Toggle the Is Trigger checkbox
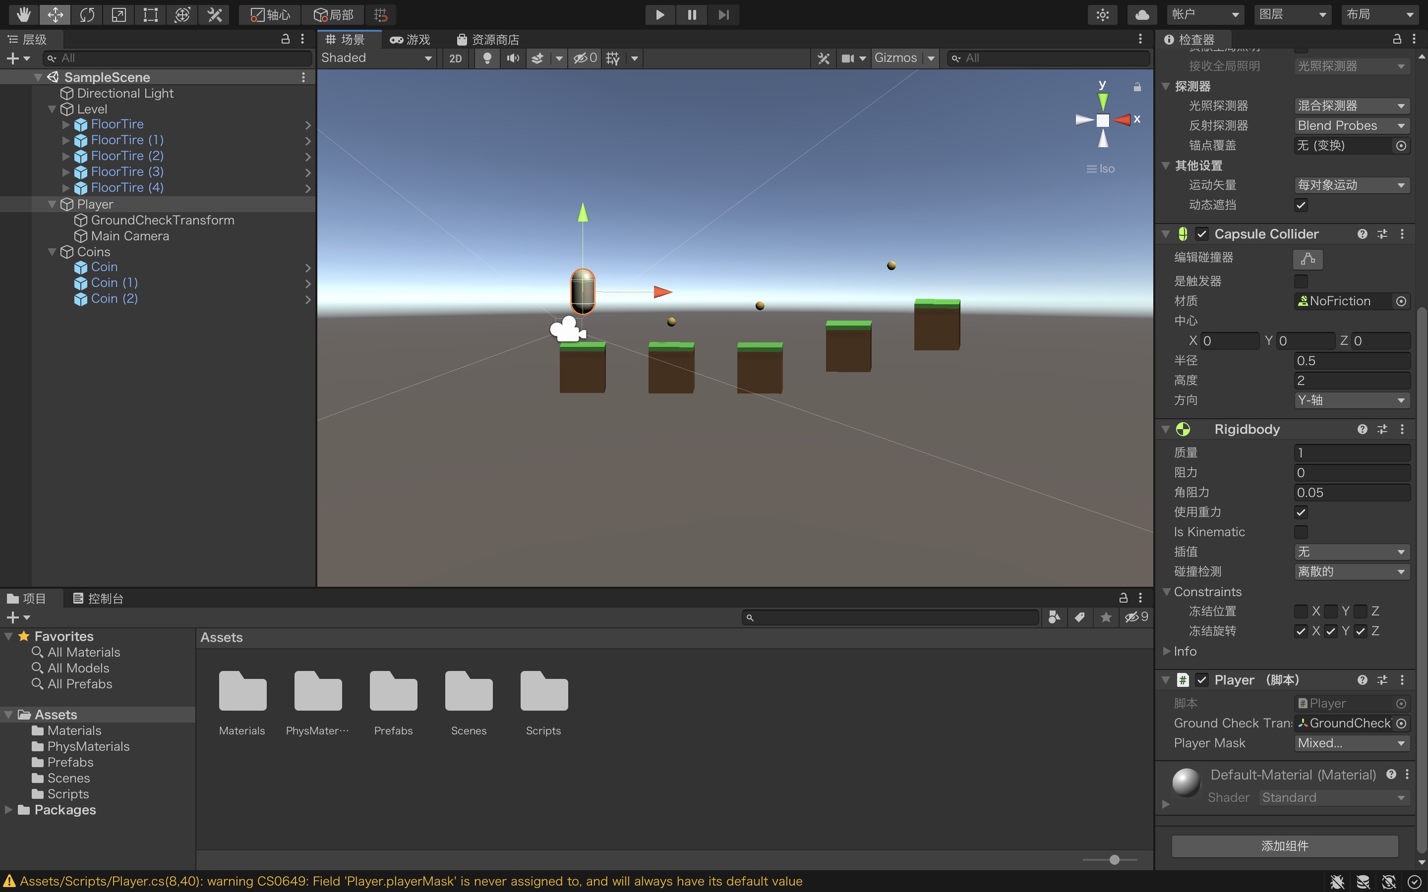 tap(1301, 281)
